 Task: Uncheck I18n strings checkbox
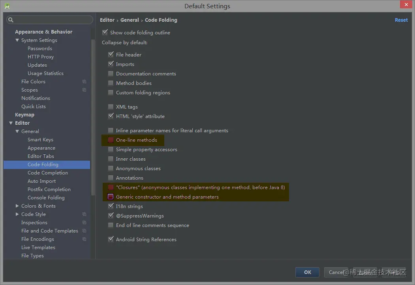[111, 206]
